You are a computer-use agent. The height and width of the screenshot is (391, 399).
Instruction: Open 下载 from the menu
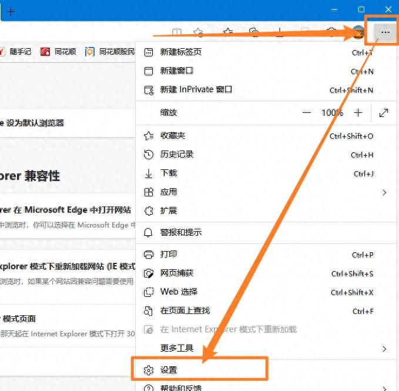point(265,173)
